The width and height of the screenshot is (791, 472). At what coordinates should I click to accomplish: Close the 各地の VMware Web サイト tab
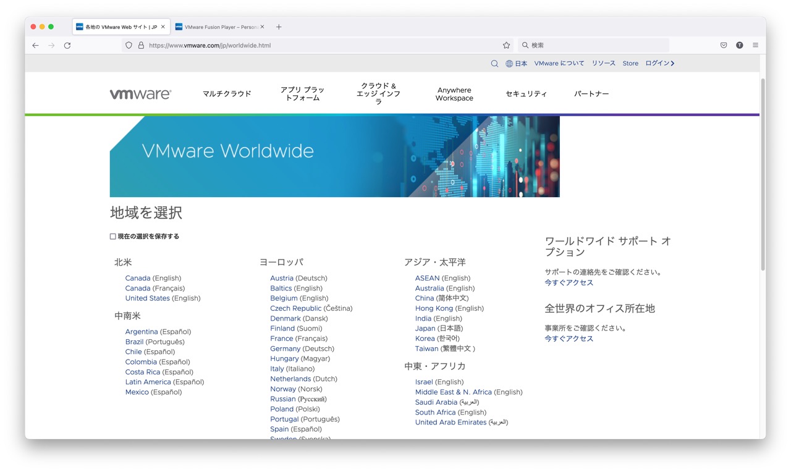[x=163, y=27]
